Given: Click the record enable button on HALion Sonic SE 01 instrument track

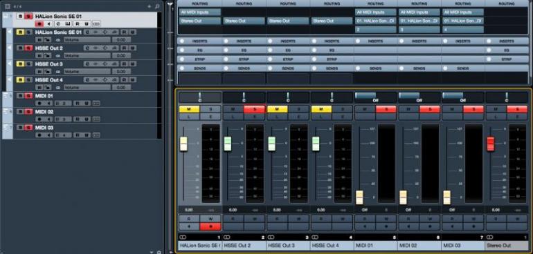Looking at the screenshot, I should tap(39, 24).
